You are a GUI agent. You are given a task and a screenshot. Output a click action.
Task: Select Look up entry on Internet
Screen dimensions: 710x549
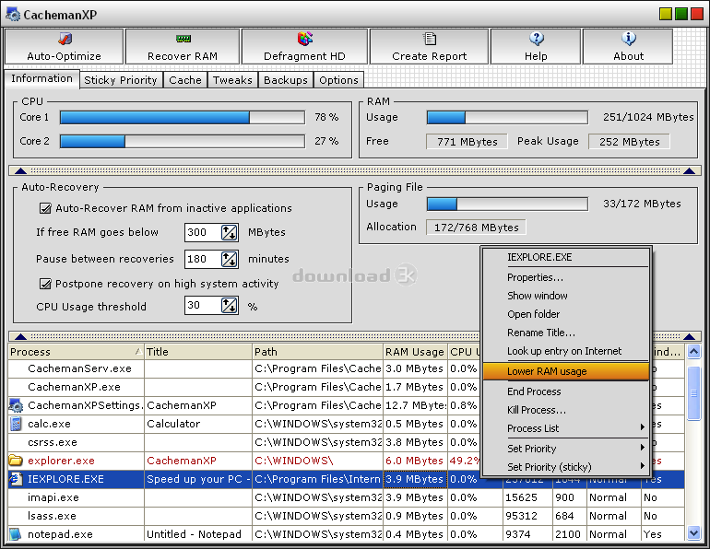[x=566, y=351]
